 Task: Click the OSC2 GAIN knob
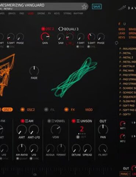(x=45, y=37)
